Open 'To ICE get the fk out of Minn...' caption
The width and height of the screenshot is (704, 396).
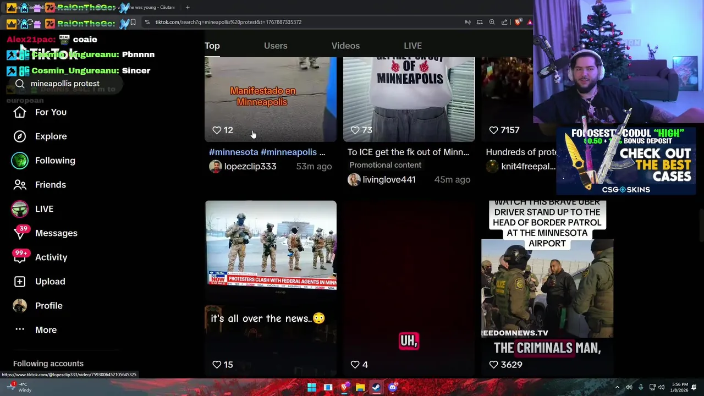pyautogui.click(x=408, y=152)
